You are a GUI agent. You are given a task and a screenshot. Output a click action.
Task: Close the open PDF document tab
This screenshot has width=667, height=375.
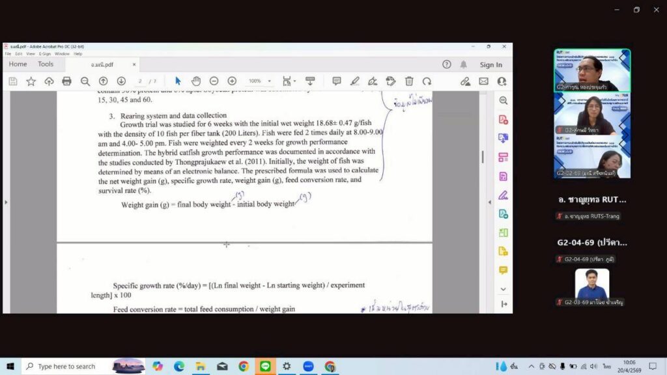coord(134,64)
